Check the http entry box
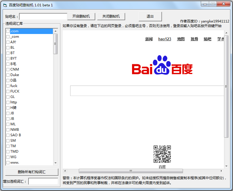This screenshot has height=191, width=233. tap(8, 103)
